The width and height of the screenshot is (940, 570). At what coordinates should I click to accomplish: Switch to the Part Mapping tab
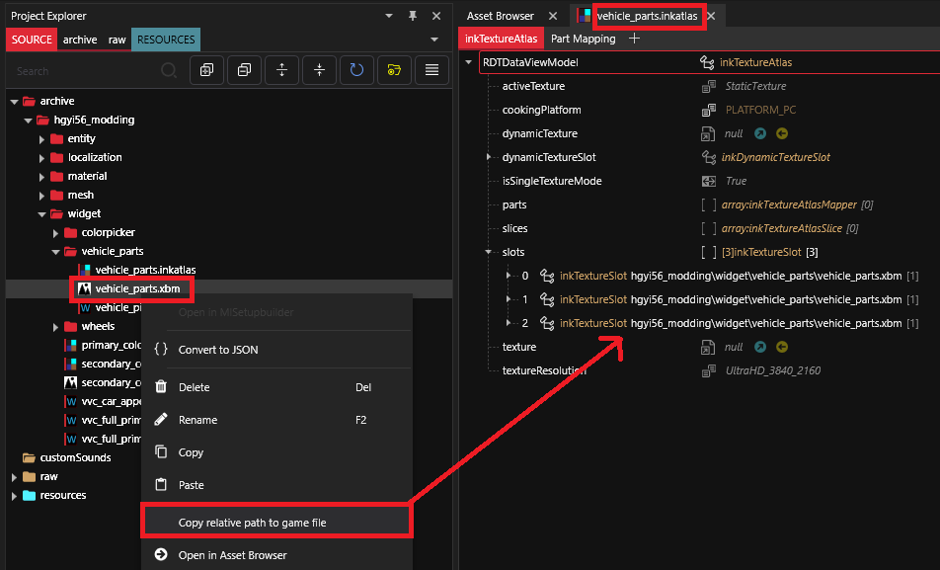click(583, 39)
